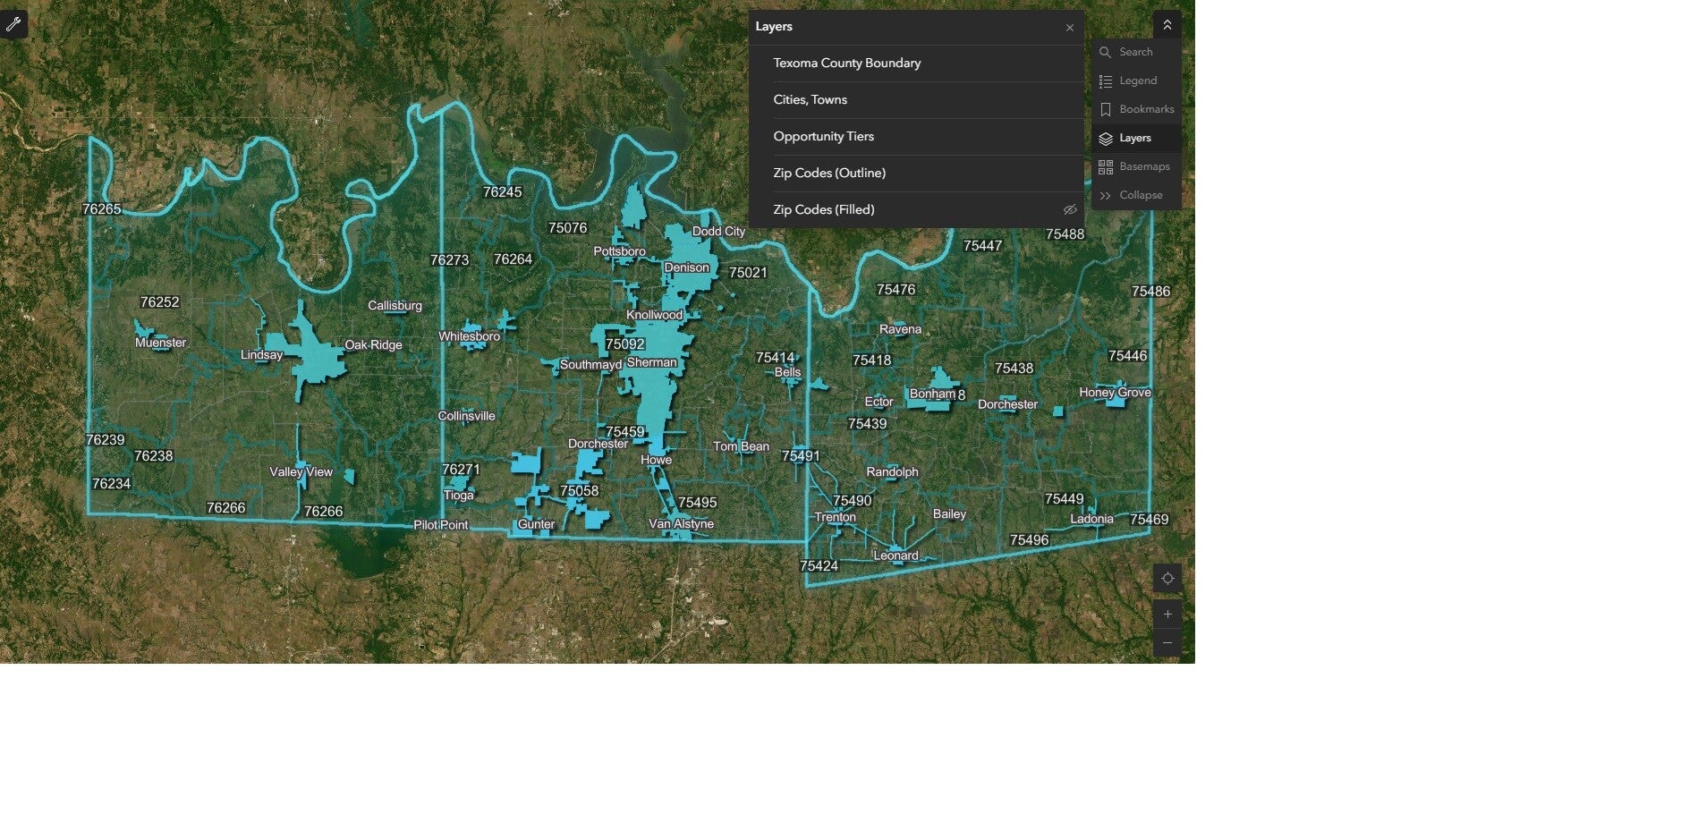This screenshot has width=1706, height=814.
Task: Choose Collapse in the side menu
Action: pyautogui.click(x=1136, y=195)
